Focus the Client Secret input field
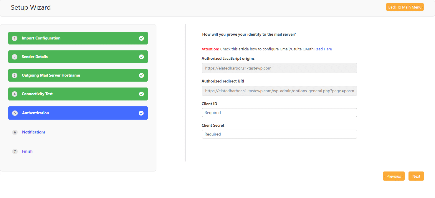Screen dimensions: 435x198 tap(279, 134)
